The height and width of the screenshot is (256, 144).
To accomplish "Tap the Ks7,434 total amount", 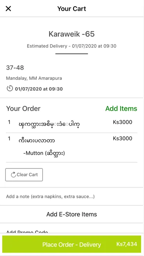I will (x=126, y=244).
